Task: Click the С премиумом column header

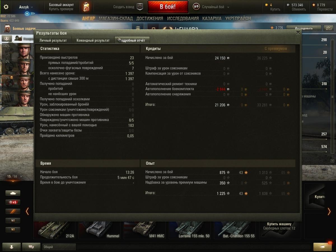Action: pos(276,49)
